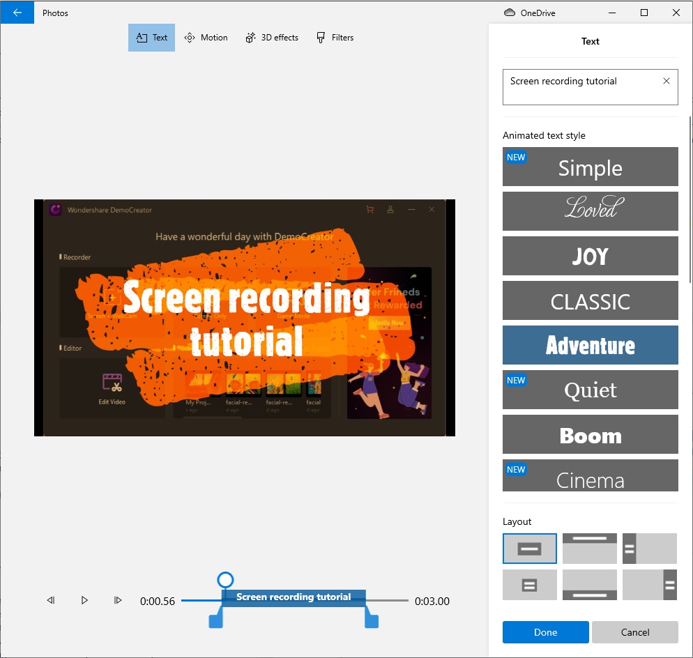Choose the Loved animated text style

(x=590, y=211)
